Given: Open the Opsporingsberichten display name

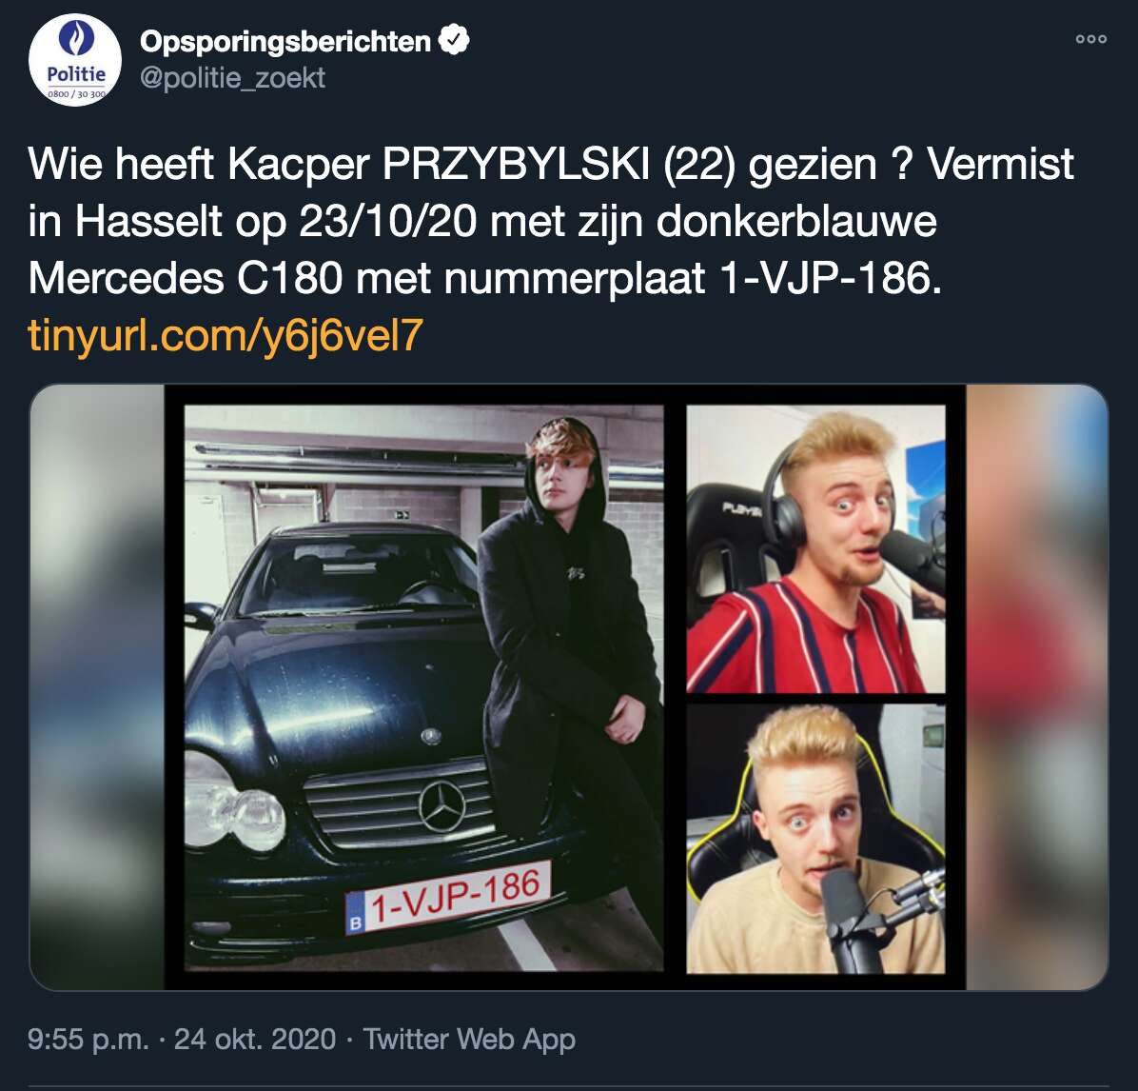Looking at the screenshot, I should pyautogui.click(x=285, y=41).
